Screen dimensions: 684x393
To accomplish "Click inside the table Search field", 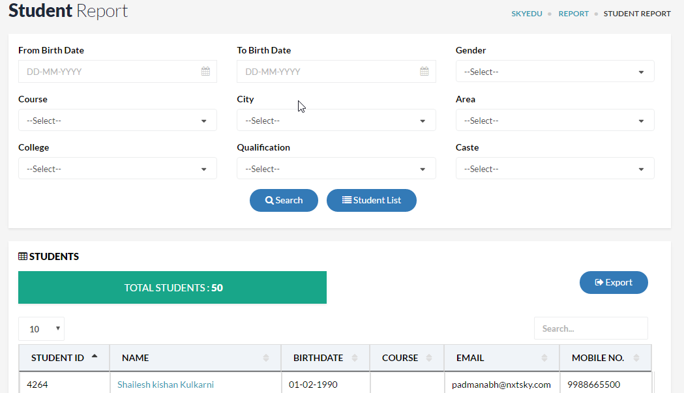I will 590,328.
